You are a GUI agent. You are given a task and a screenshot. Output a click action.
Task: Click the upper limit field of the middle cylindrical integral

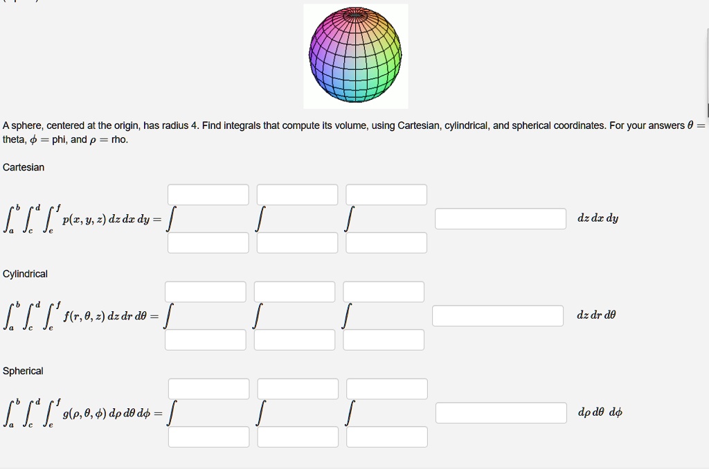pyautogui.click(x=294, y=291)
